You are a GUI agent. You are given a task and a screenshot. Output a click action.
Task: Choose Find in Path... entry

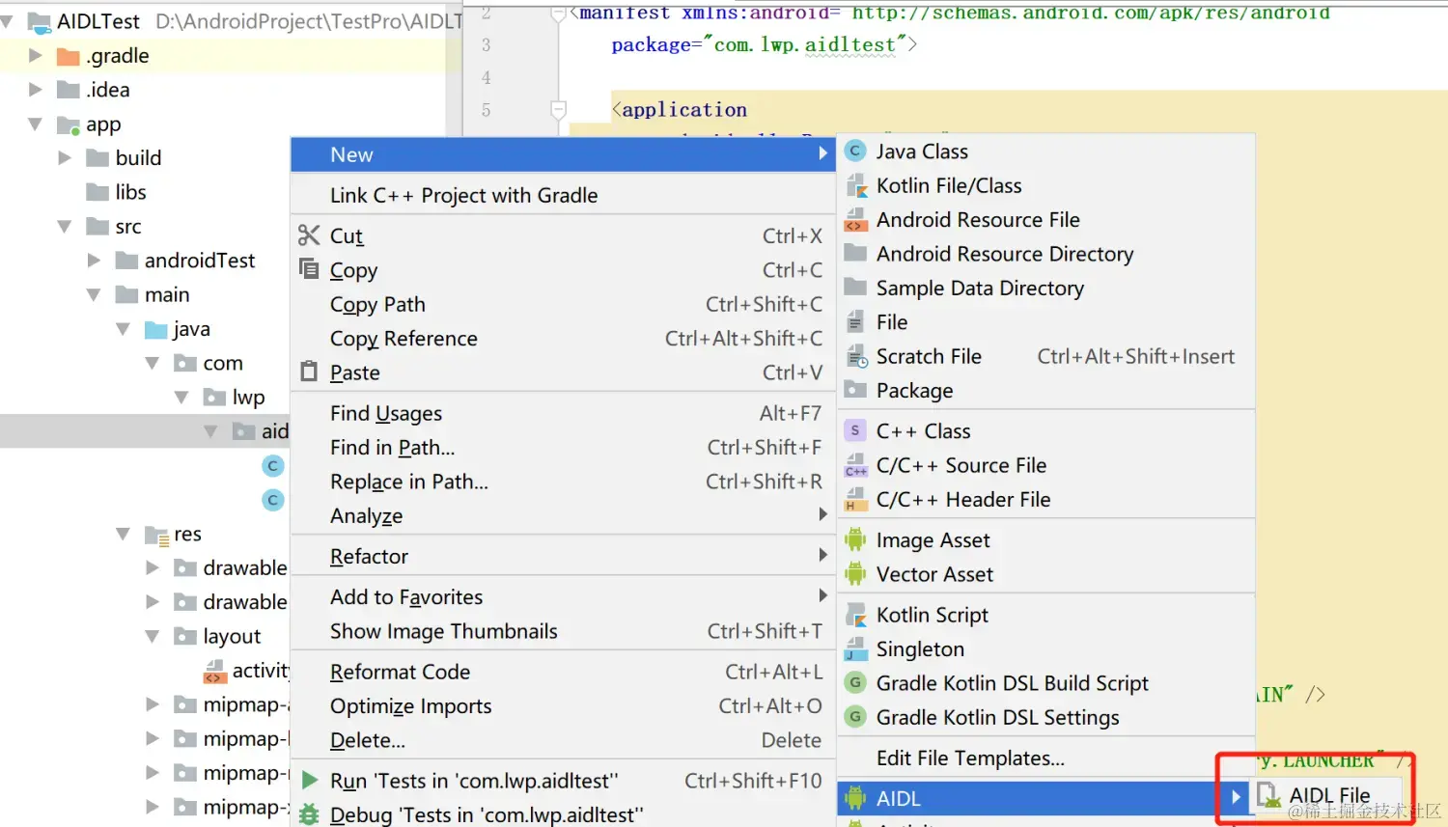click(x=562, y=447)
